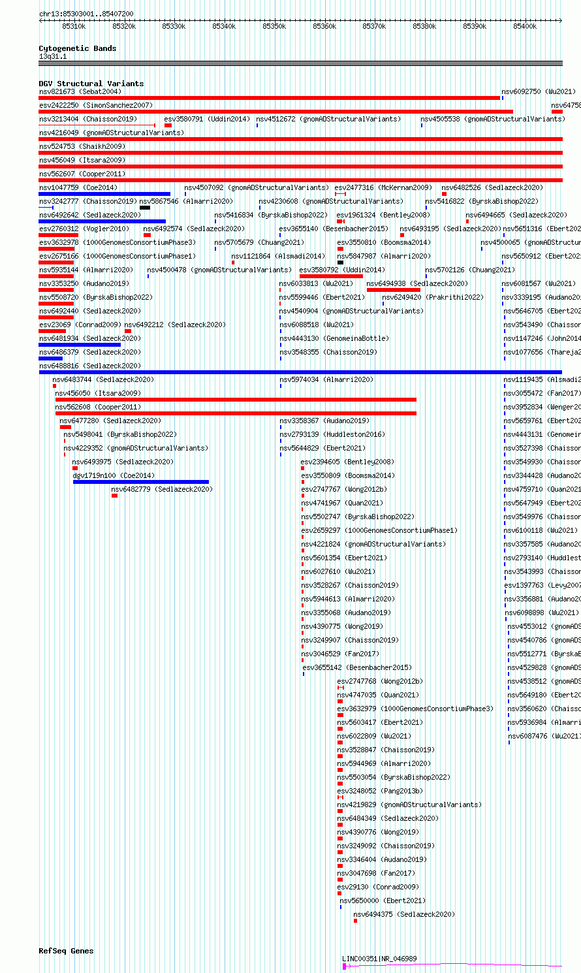
Task: Select dgv1719n100 (Coe2014) label
Action: click(114, 475)
